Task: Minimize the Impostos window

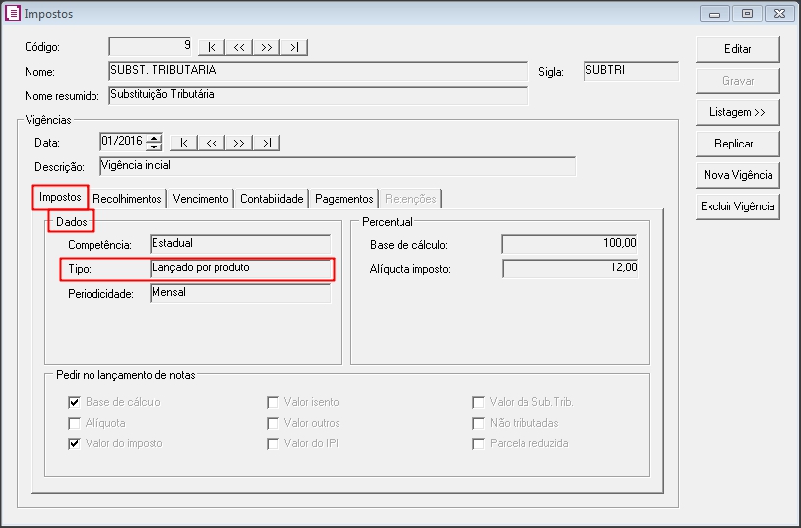Action: (x=714, y=14)
